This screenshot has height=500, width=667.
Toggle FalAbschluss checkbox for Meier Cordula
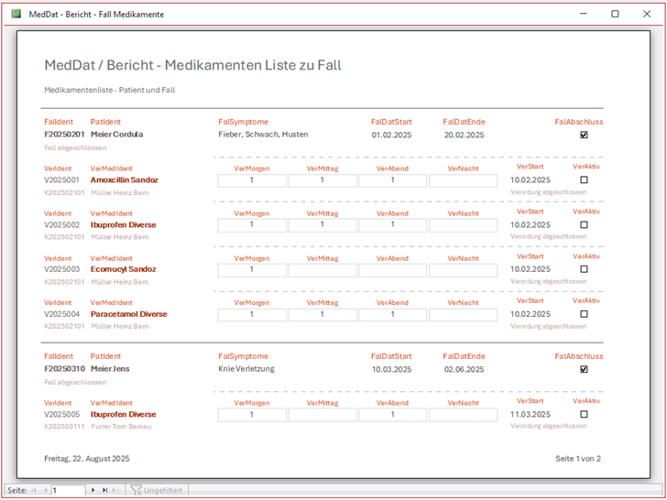tap(584, 135)
